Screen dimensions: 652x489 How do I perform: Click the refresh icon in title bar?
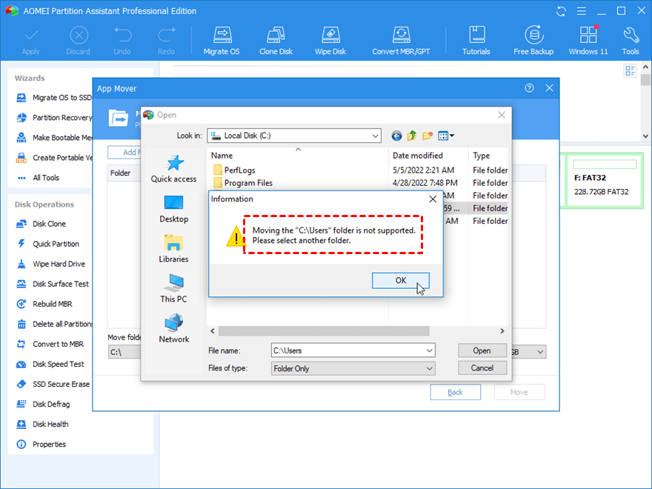pos(561,11)
